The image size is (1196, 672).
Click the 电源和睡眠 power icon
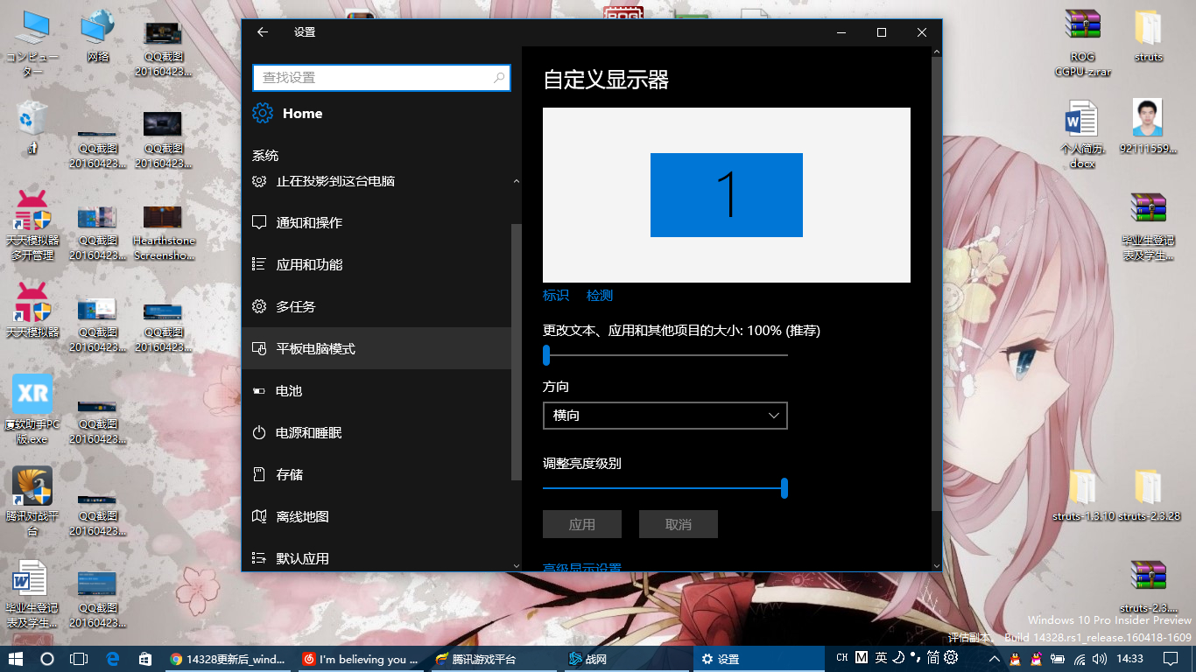pos(259,432)
